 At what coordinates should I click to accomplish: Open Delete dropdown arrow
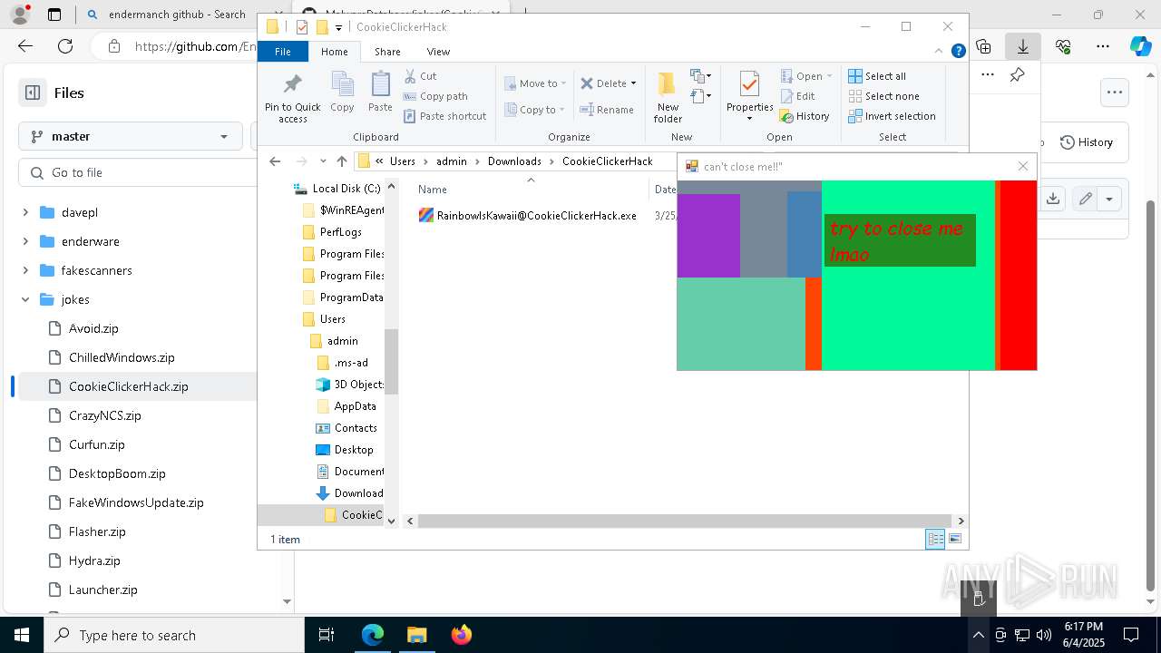click(x=633, y=83)
